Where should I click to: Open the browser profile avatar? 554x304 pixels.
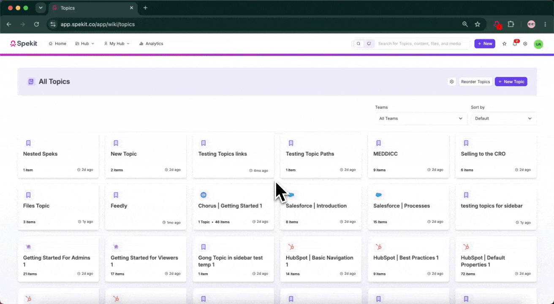tap(532, 24)
